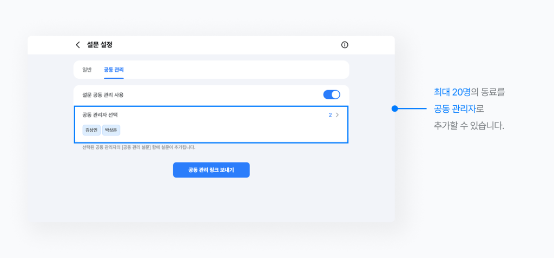Open the info icon in the header

(x=345, y=45)
